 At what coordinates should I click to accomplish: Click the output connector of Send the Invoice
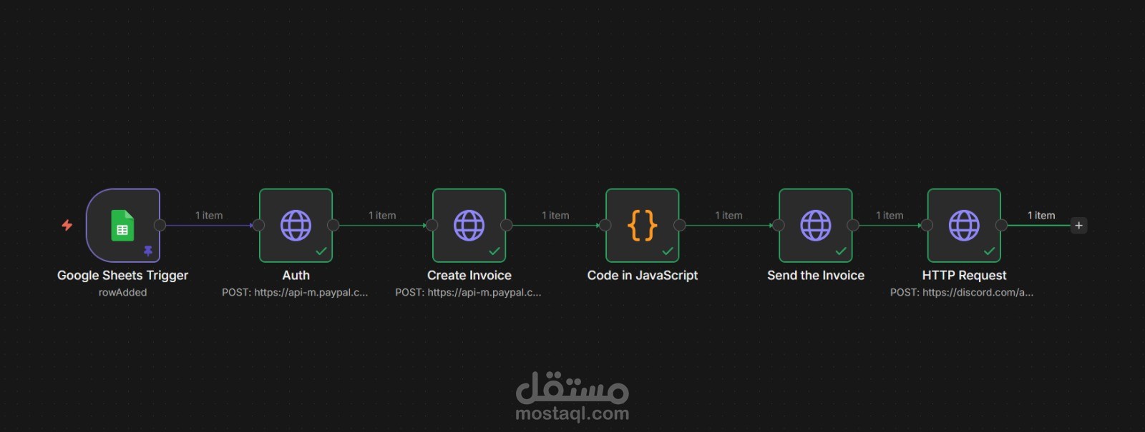(853, 226)
